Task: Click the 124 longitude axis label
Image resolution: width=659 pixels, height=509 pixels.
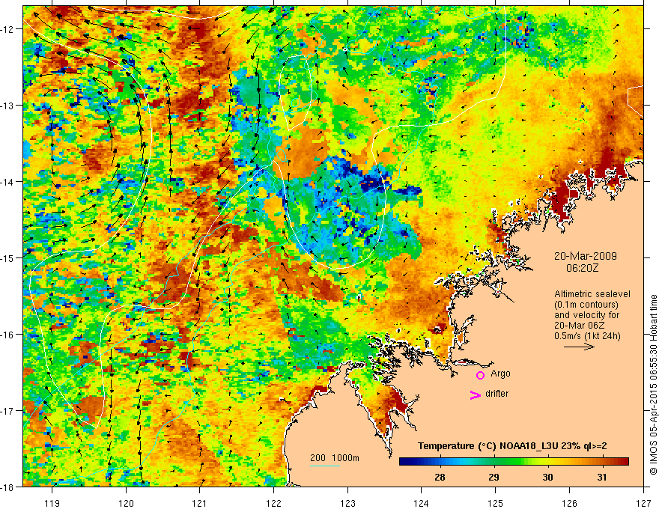Action: tap(422, 503)
